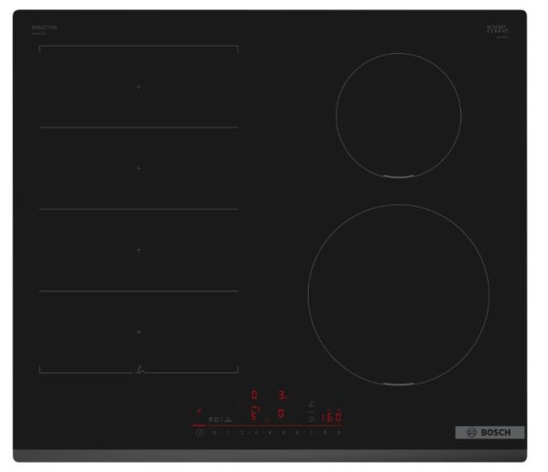Tap the INDUCTION label in top-left corner
The image size is (548, 472).
pos(44,28)
